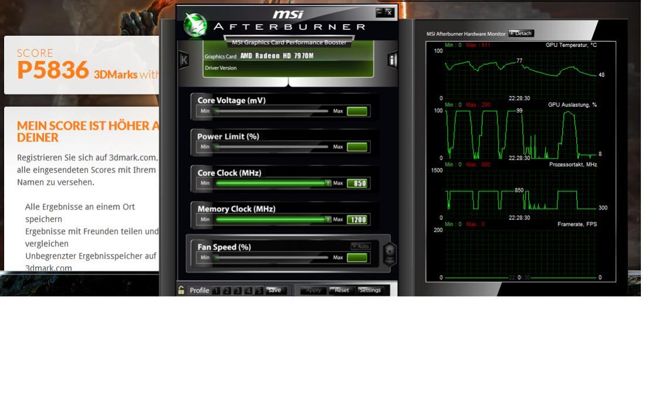
Task: Toggle the fan speed Auto button
Action: 361,246
